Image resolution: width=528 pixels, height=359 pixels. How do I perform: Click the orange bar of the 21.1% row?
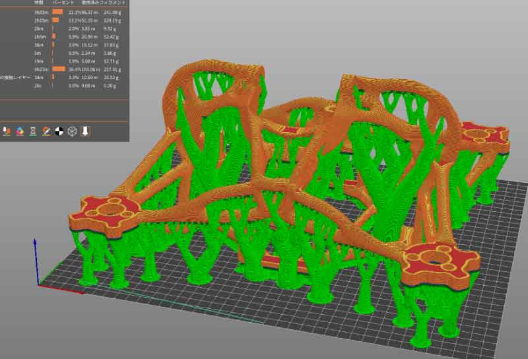tap(57, 12)
